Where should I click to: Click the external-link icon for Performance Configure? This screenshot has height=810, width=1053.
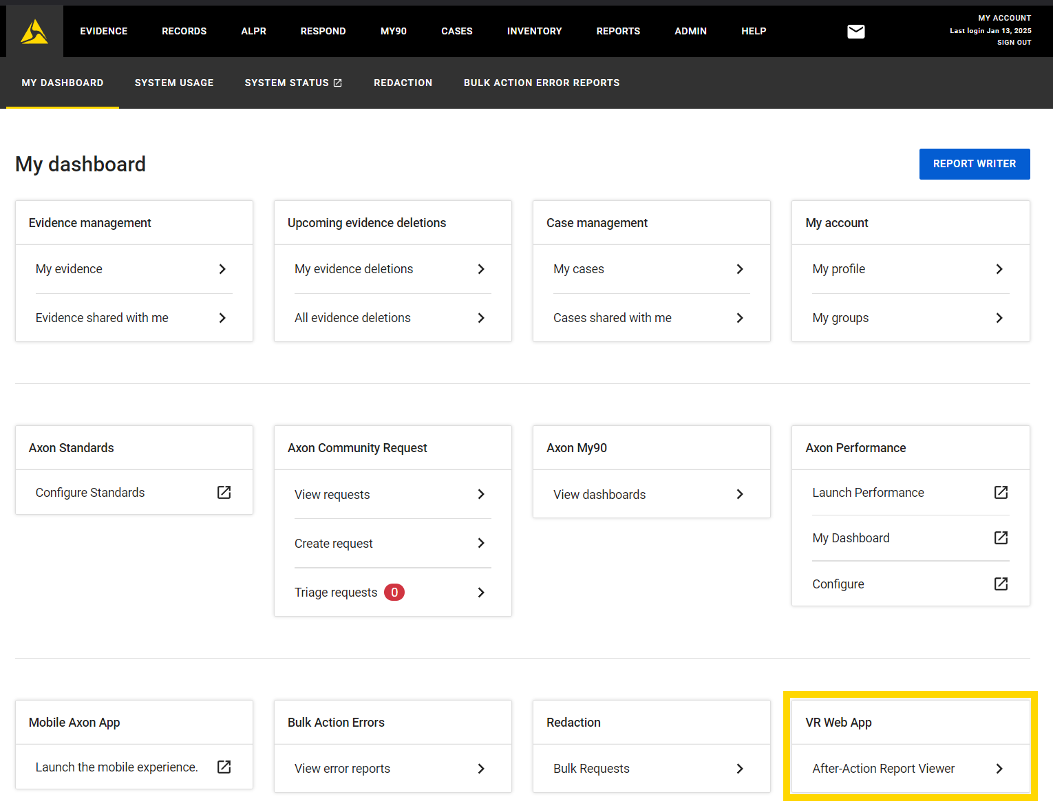click(x=1001, y=584)
